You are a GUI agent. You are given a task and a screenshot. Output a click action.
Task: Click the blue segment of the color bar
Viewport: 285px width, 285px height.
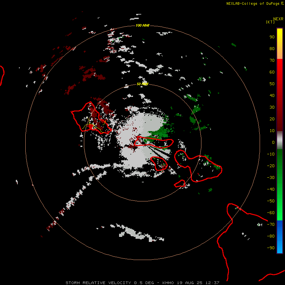280,237
